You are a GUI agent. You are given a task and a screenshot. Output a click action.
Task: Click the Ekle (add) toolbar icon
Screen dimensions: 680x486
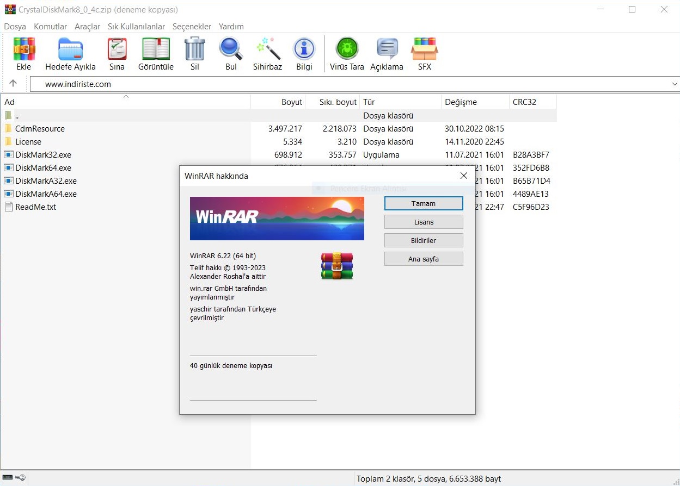pyautogui.click(x=24, y=49)
